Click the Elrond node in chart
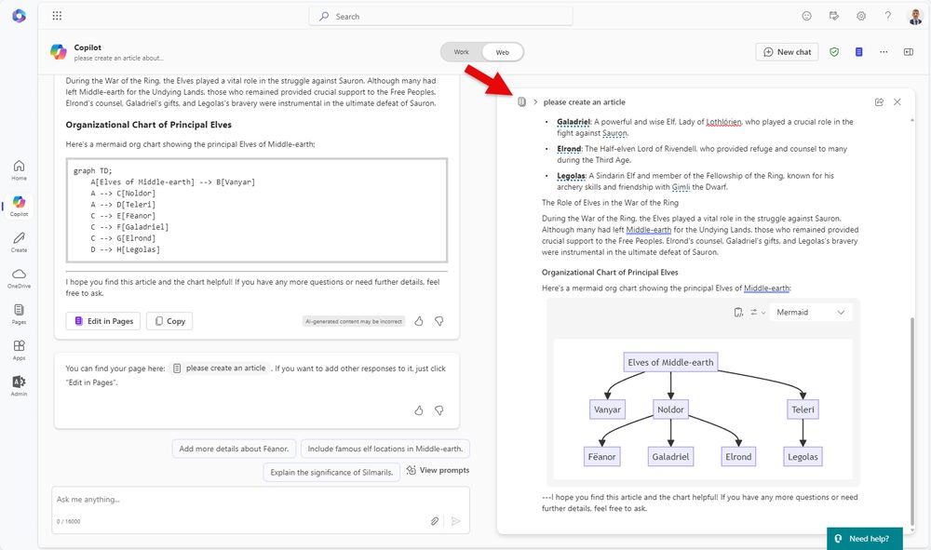 [738, 457]
